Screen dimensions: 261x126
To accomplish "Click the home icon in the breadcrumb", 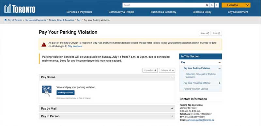I will click(x=6, y=20).
